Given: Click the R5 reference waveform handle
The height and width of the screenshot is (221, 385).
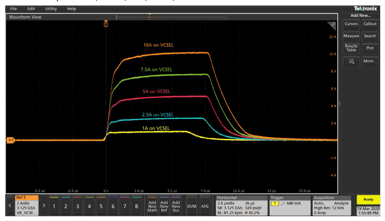Looking at the screenshot, I should pos(10,140).
